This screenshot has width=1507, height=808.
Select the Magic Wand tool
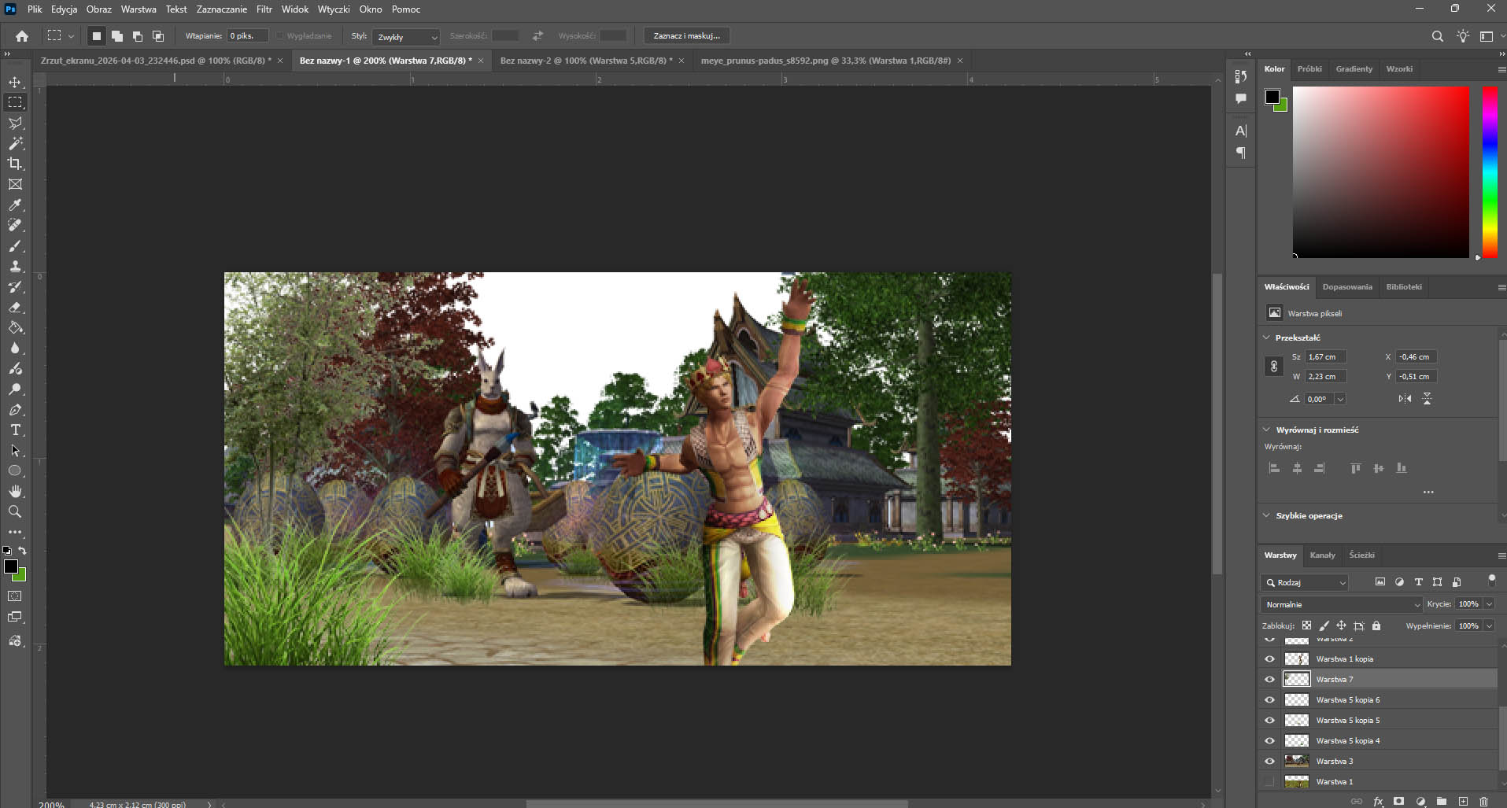[15, 143]
